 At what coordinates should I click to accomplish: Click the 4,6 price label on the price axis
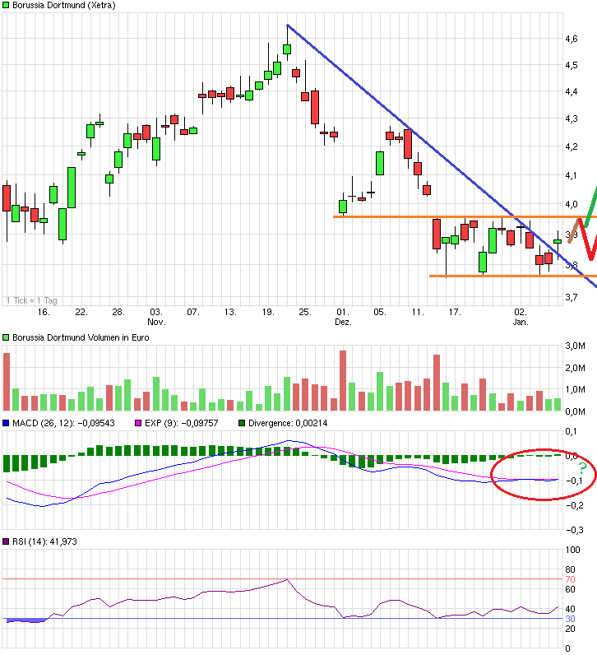tap(570, 39)
